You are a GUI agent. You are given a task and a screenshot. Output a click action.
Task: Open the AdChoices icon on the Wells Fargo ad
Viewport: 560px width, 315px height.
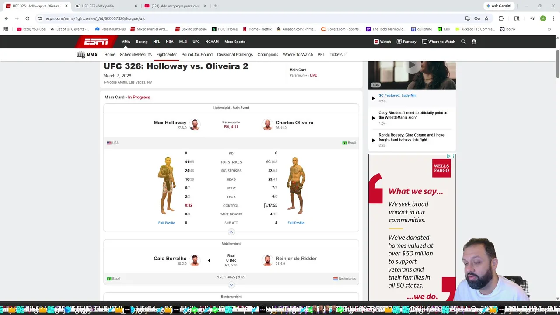[x=448, y=156]
